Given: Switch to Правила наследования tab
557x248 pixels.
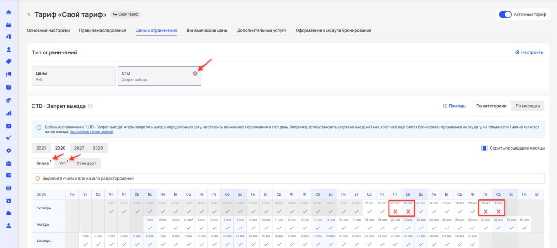Looking at the screenshot, I should tap(103, 30).
